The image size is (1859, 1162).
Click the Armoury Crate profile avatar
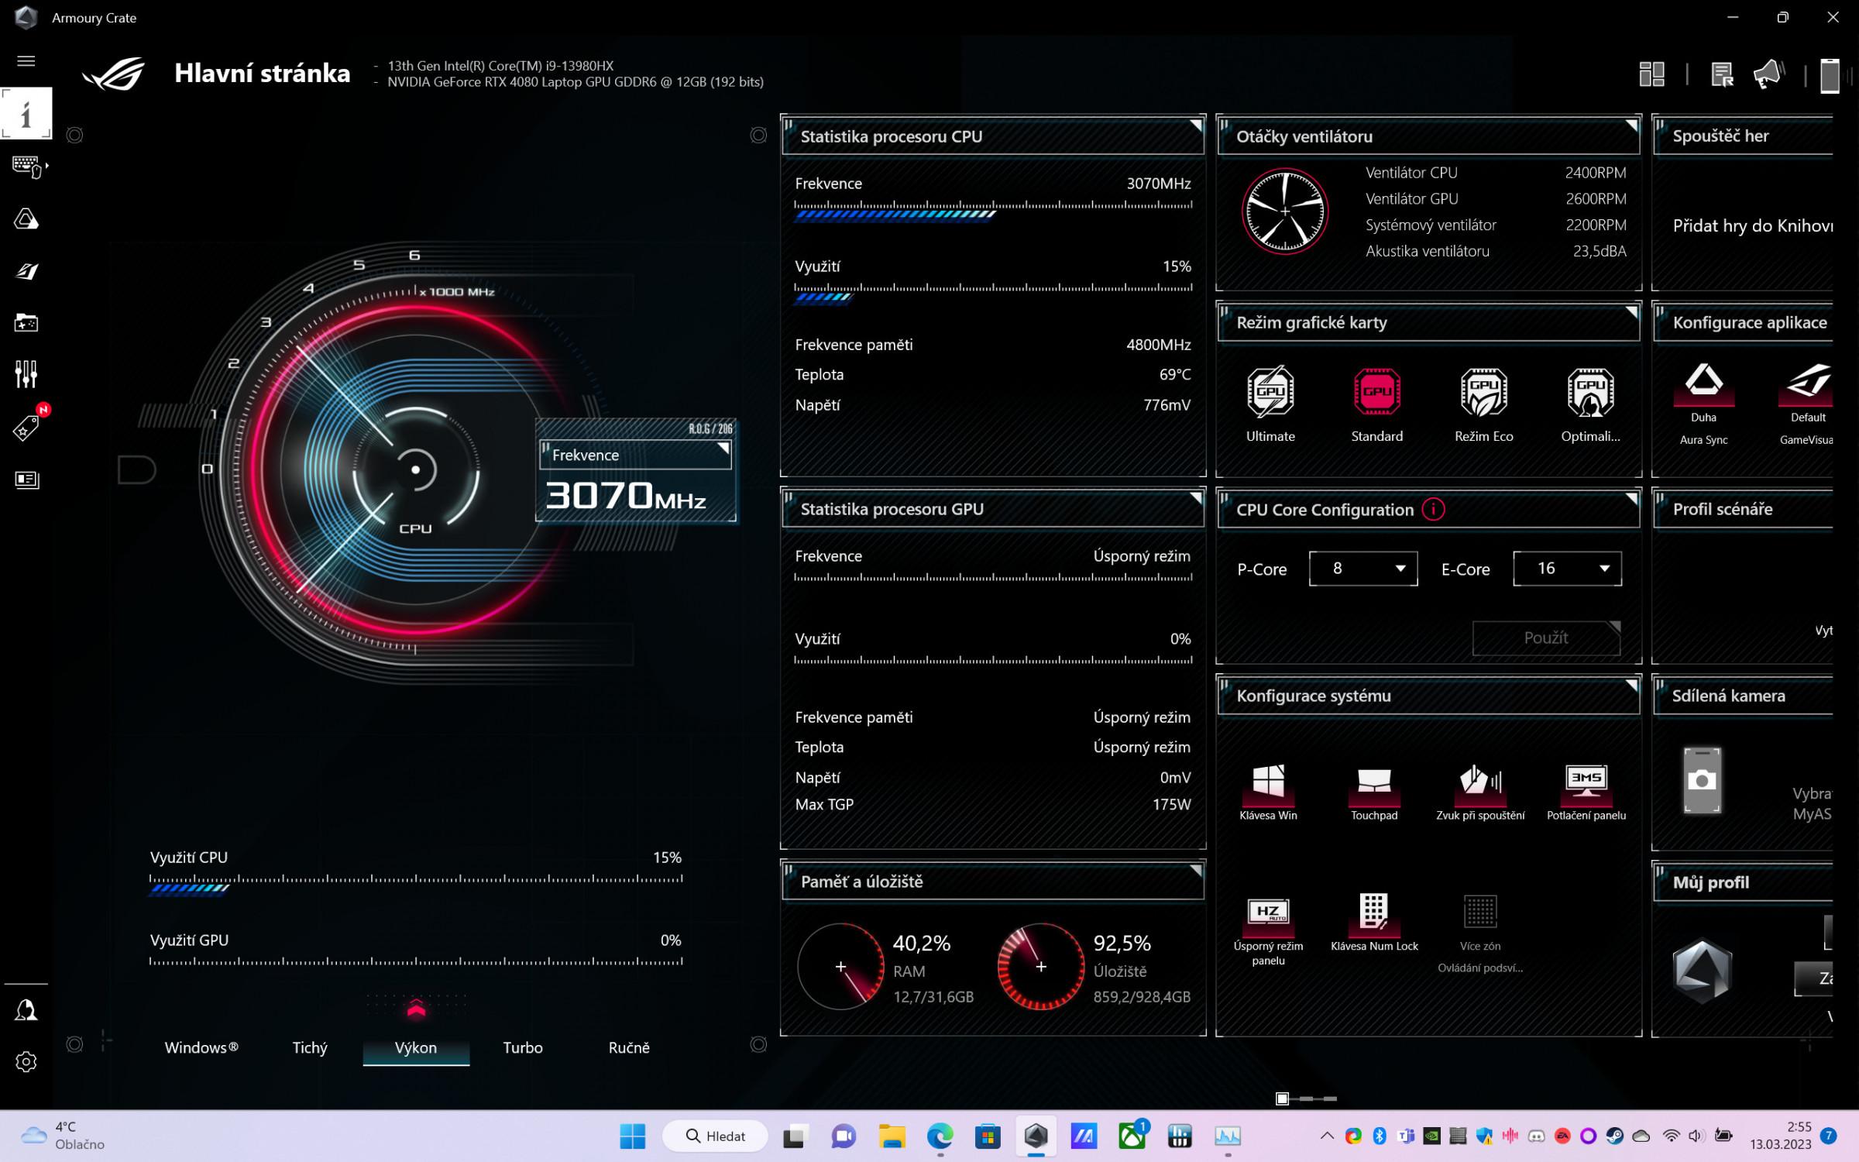[x=1702, y=971]
